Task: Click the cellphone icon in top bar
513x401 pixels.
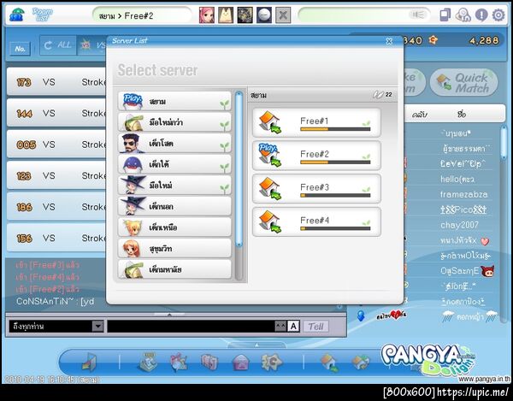Action: click(x=445, y=15)
